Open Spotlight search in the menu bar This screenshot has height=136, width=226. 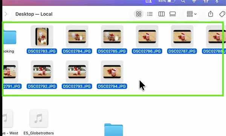(183, 1)
